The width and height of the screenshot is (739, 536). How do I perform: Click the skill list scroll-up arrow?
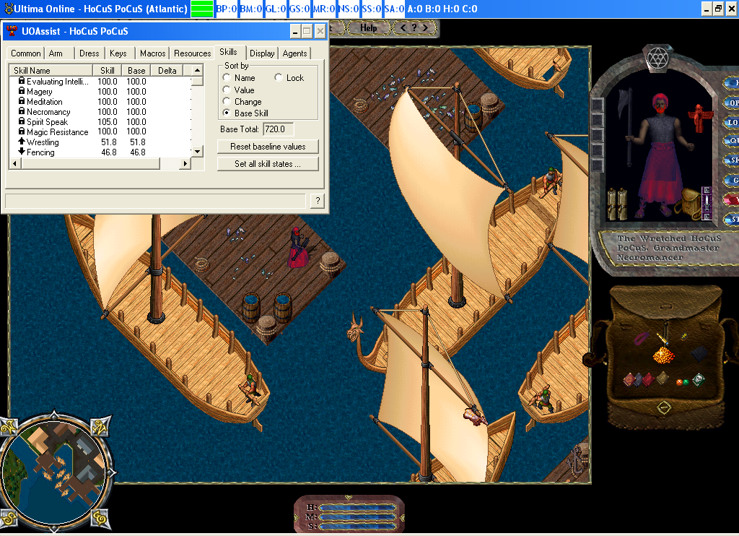point(198,70)
